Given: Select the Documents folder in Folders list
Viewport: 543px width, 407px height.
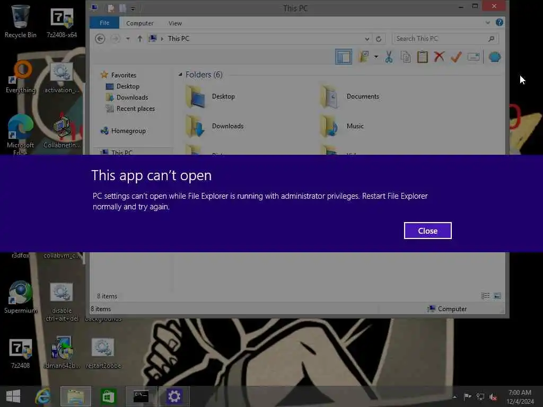Looking at the screenshot, I should [x=350, y=96].
